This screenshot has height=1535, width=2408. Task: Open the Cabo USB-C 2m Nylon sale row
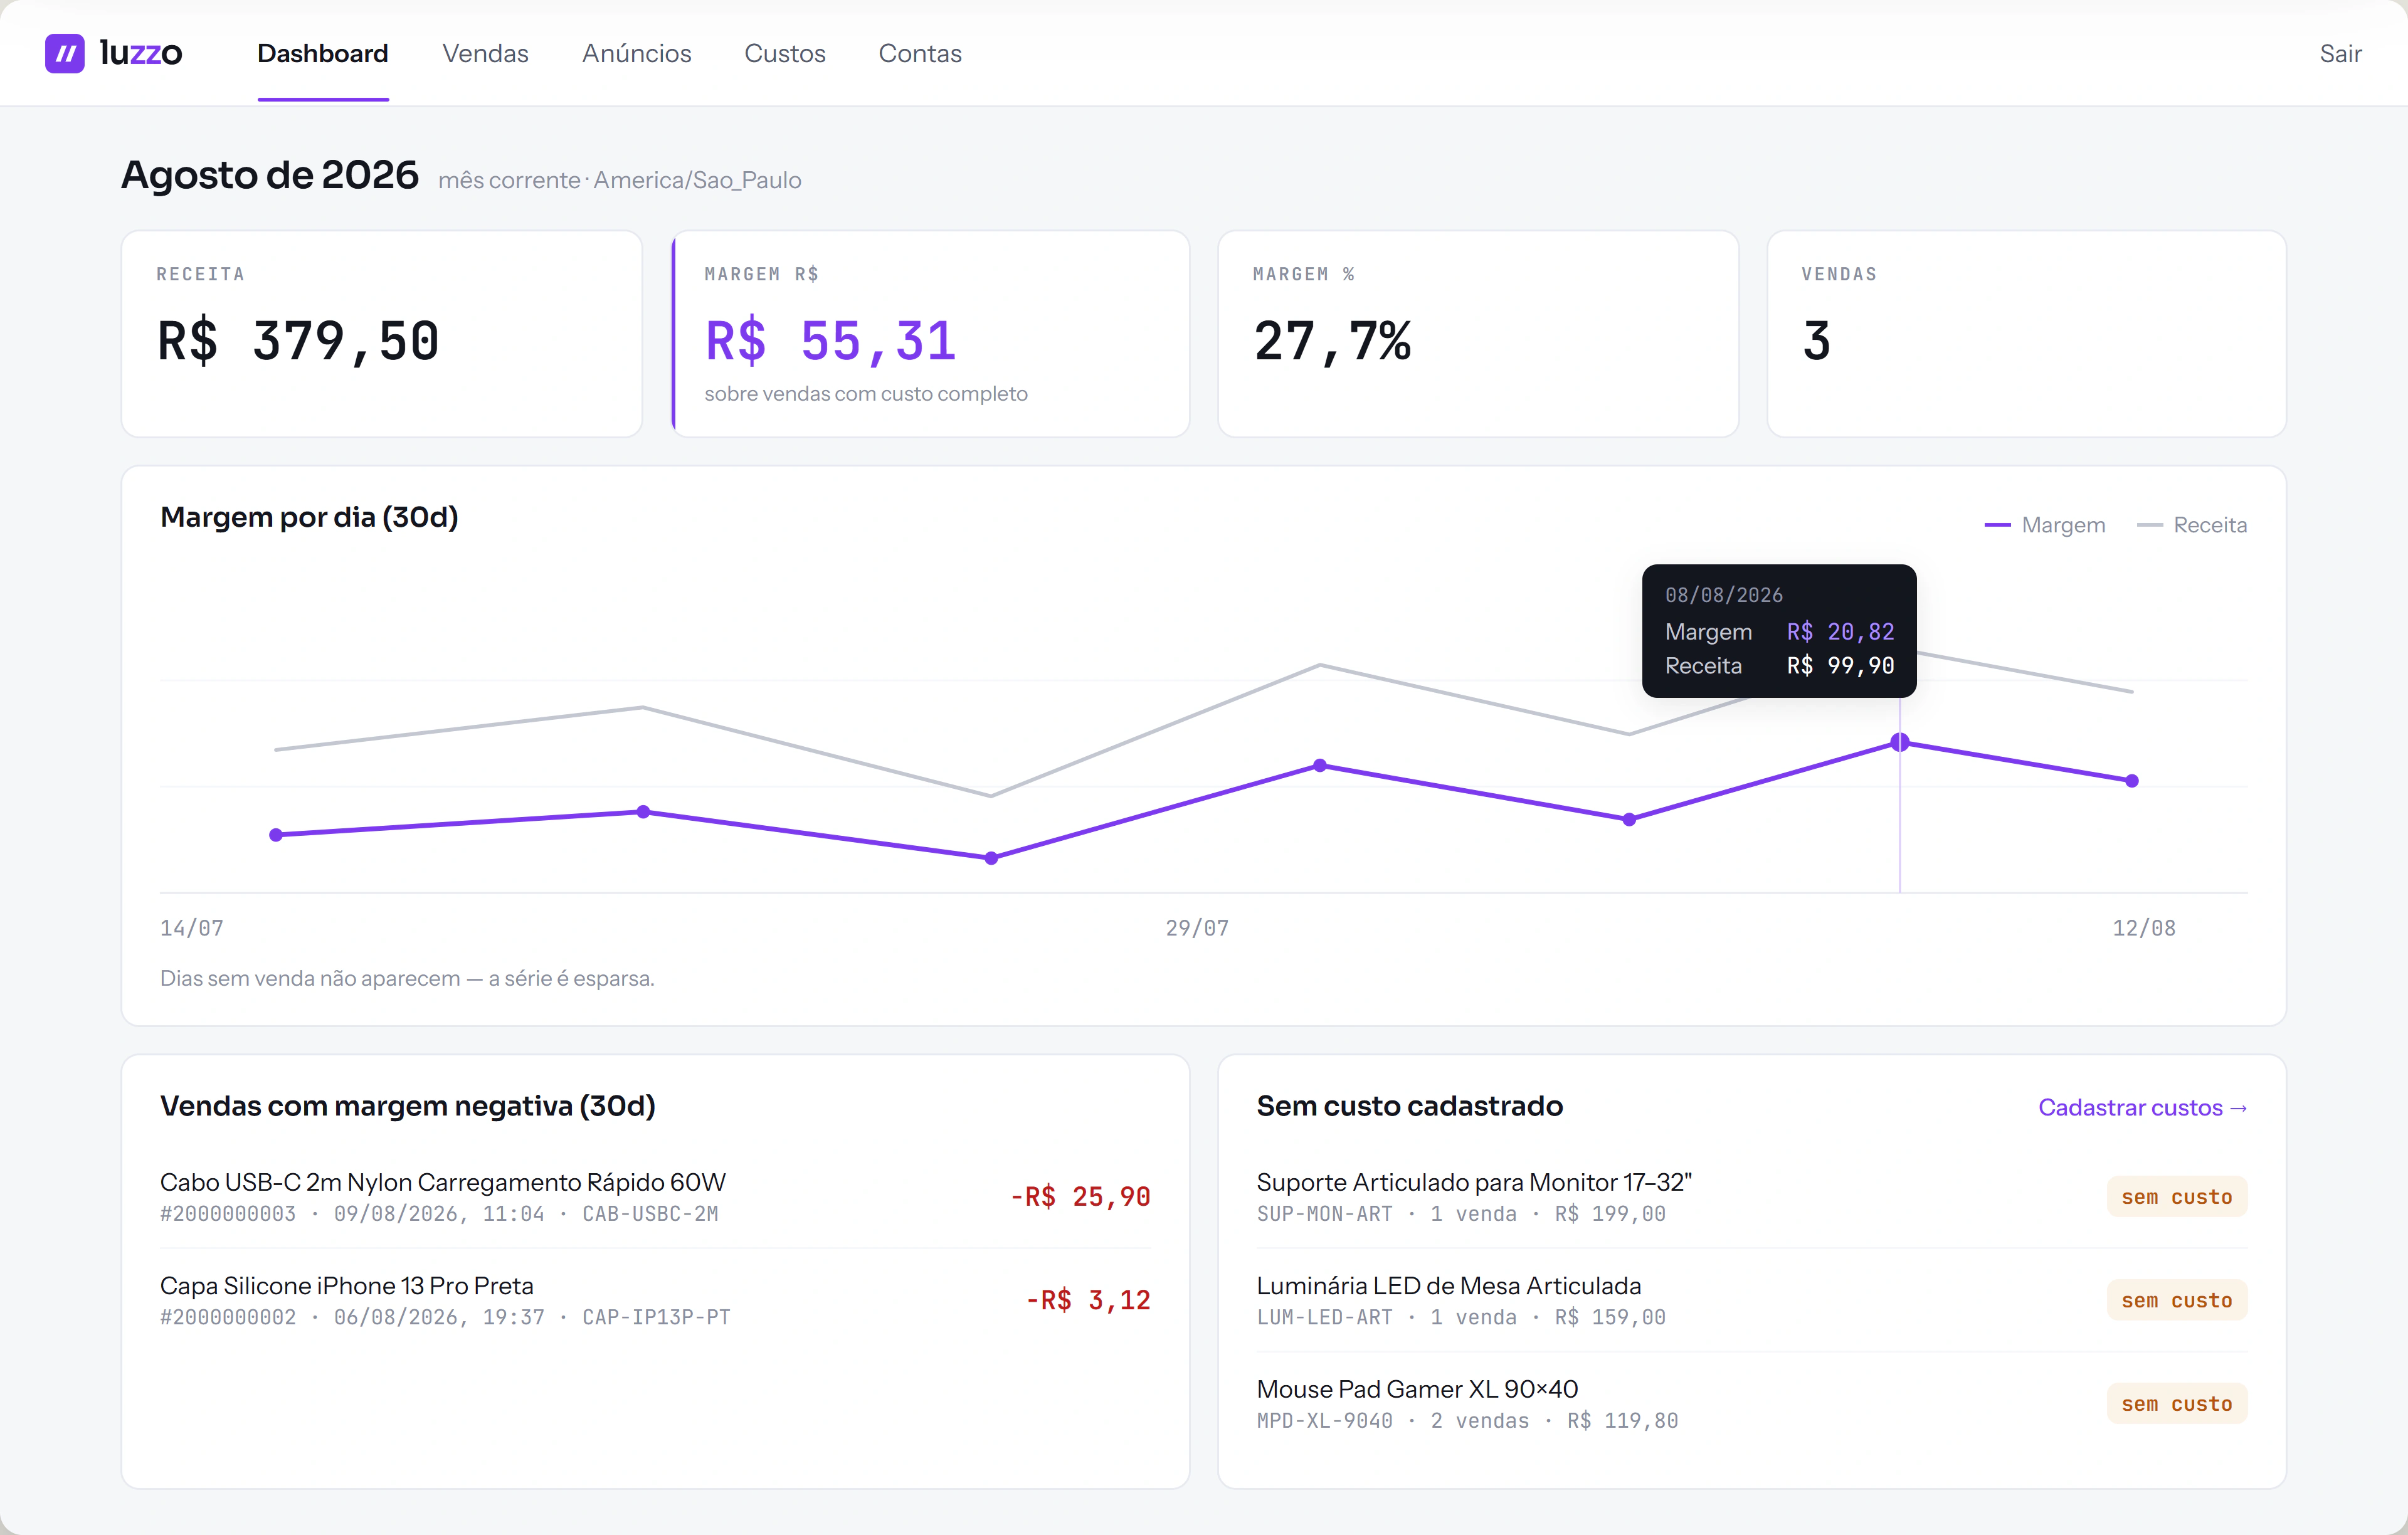click(655, 1196)
